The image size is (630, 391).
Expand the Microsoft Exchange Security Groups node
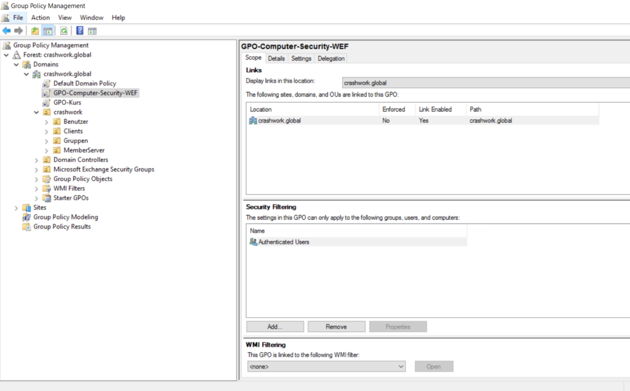click(x=36, y=170)
